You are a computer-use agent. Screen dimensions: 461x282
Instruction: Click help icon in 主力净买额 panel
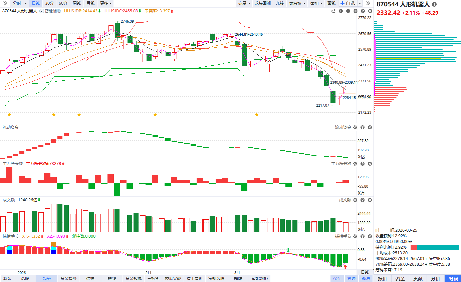click(x=363, y=164)
